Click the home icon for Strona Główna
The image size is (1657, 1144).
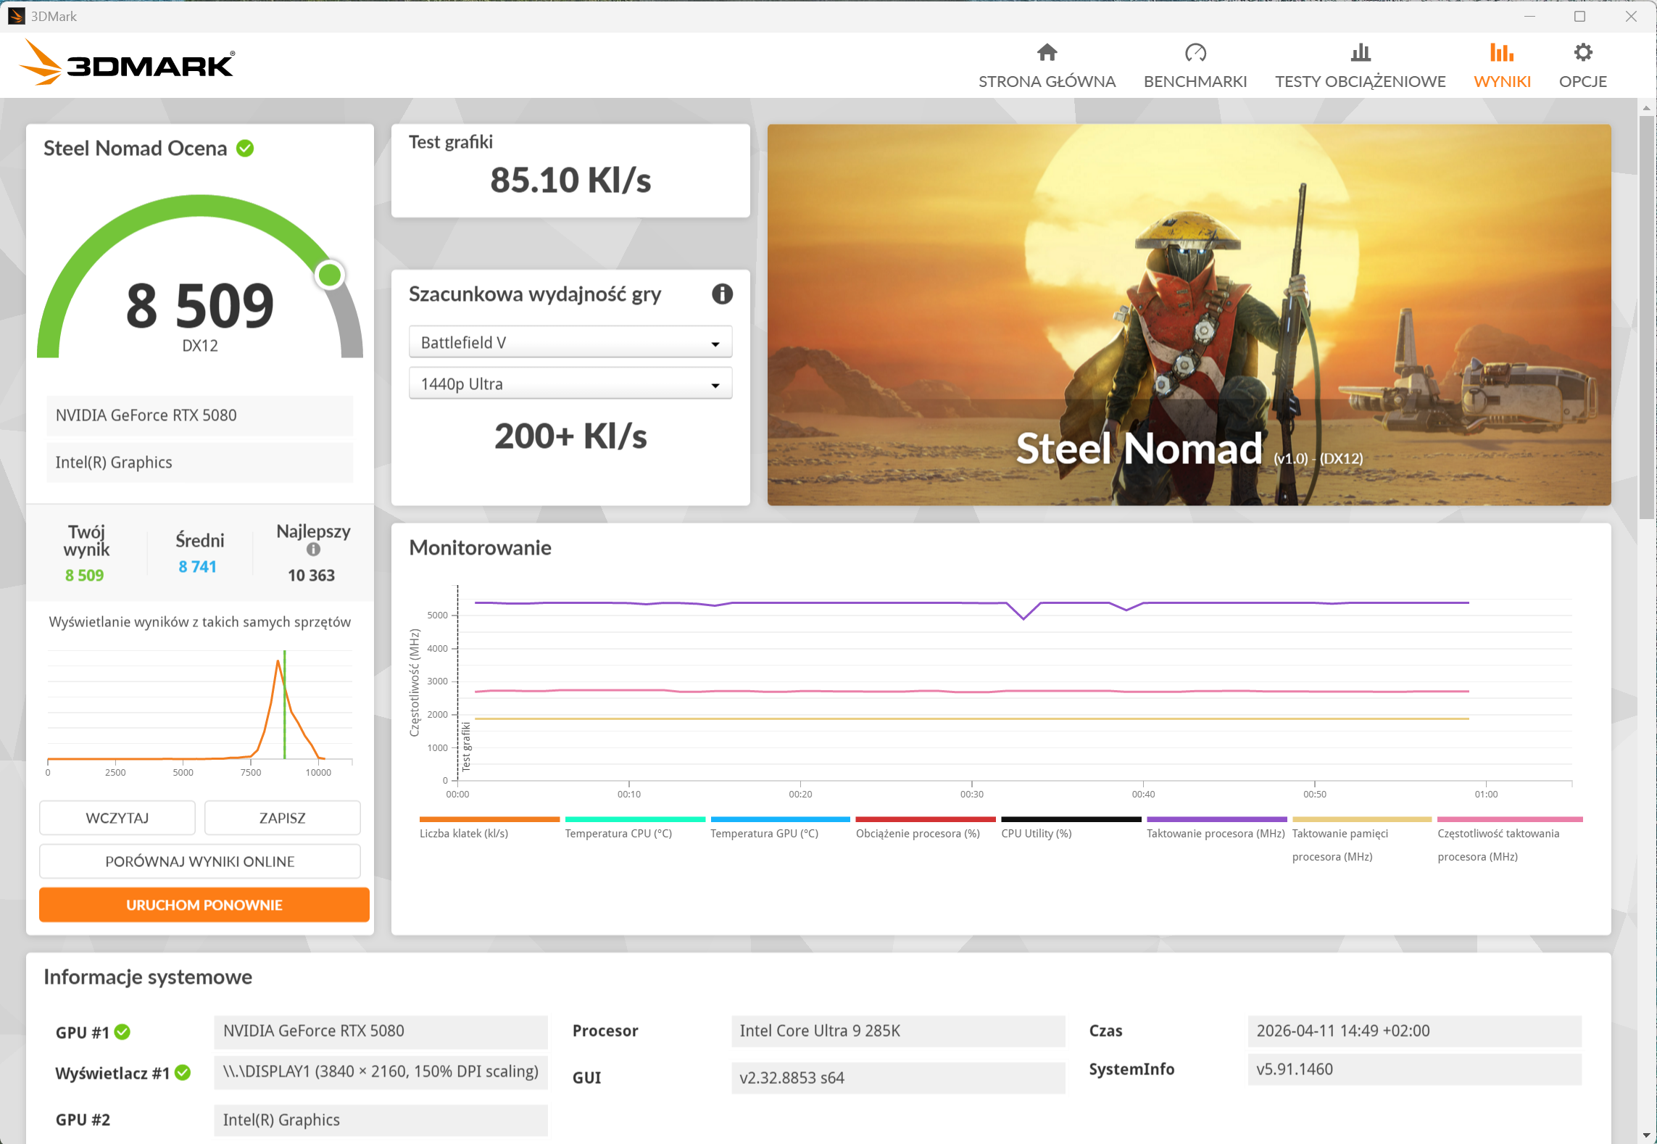tap(1047, 53)
